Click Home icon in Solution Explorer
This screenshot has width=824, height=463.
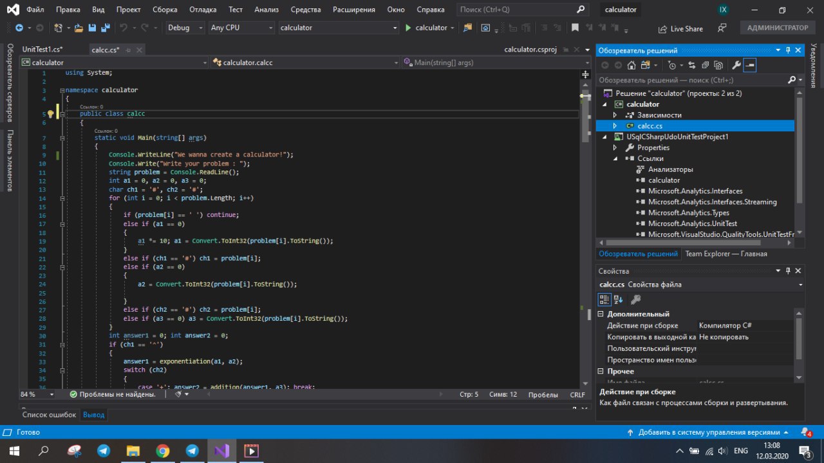pos(632,65)
